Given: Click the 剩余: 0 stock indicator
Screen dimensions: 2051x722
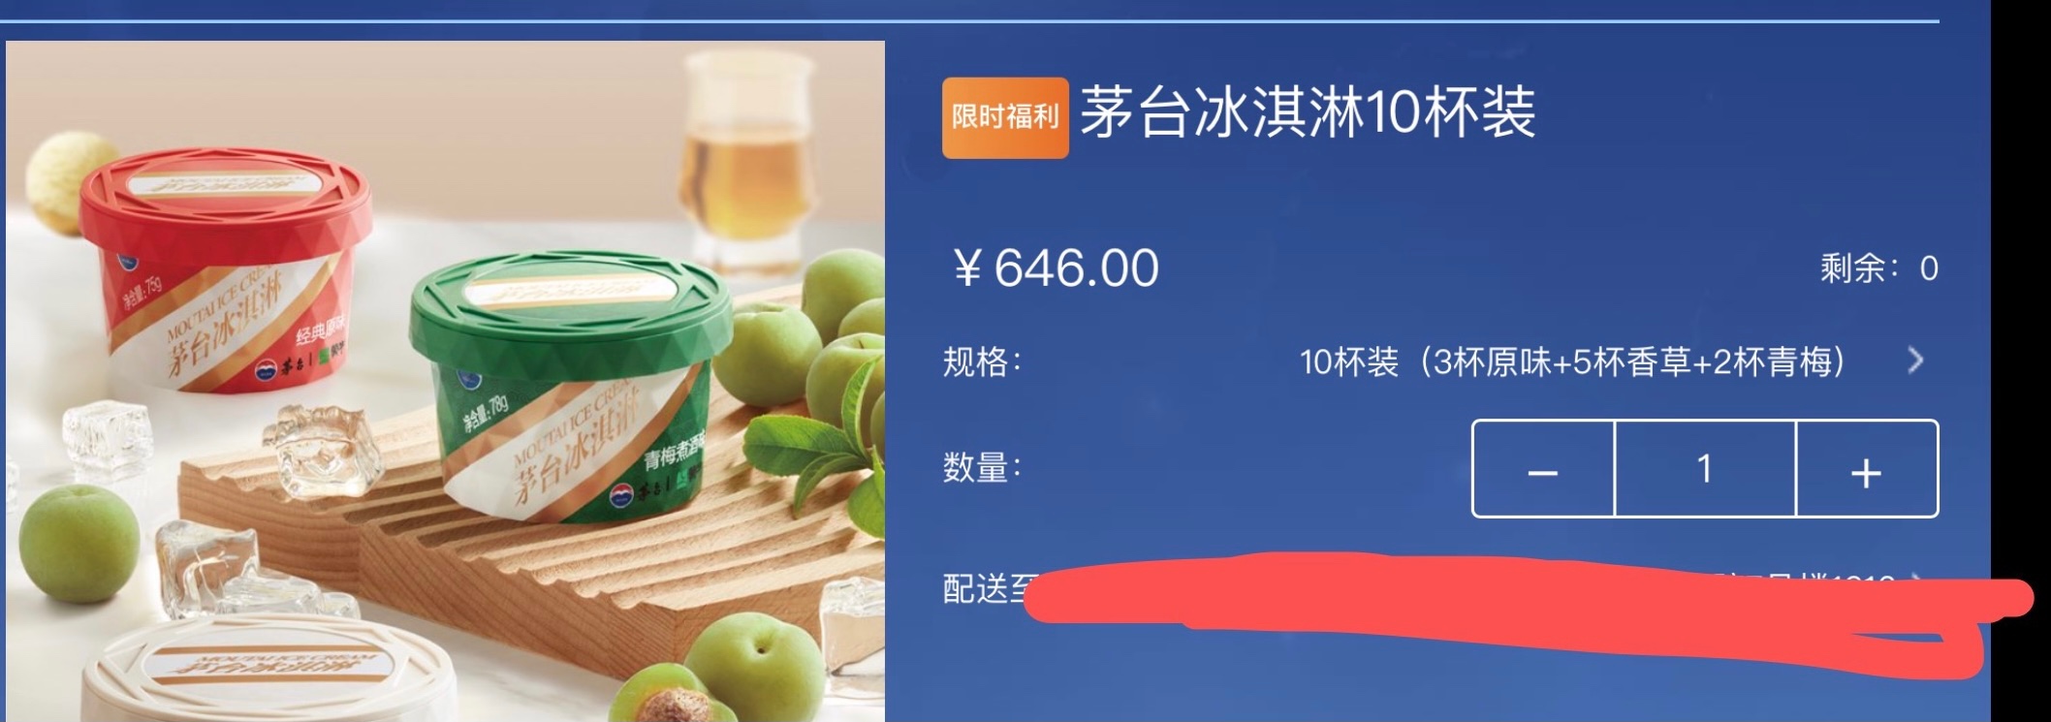Looking at the screenshot, I should (x=1878, y=268).
